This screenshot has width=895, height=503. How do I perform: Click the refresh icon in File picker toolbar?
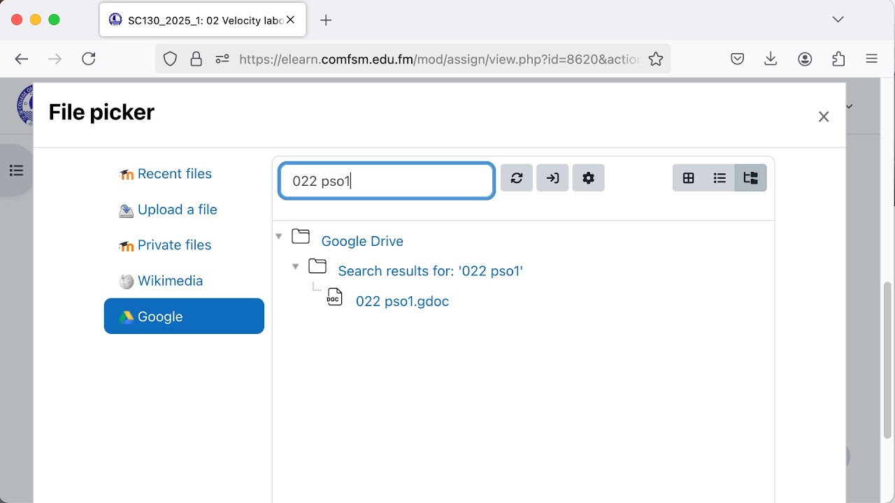[x=517, y=178]
